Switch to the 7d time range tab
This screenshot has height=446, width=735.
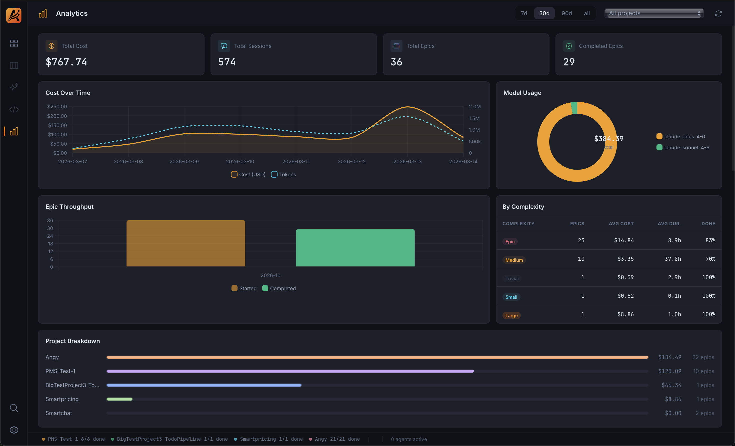(524, 13)
